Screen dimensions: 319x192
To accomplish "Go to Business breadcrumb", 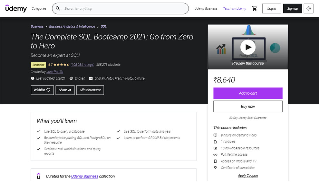I will click(x=37, y=27).
